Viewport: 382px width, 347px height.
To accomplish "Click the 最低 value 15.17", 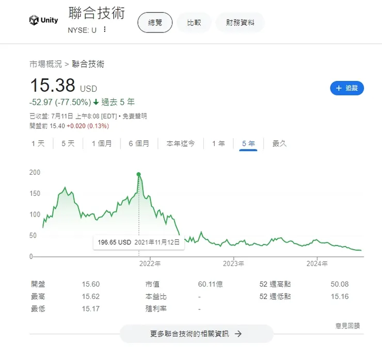I will click(91, 309).
